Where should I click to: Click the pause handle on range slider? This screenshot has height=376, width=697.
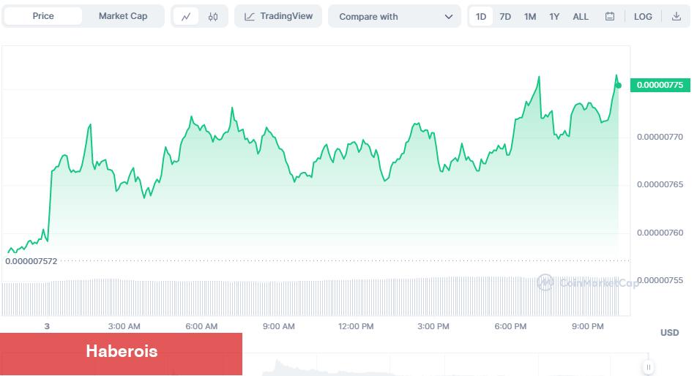(x=649, y=367)
